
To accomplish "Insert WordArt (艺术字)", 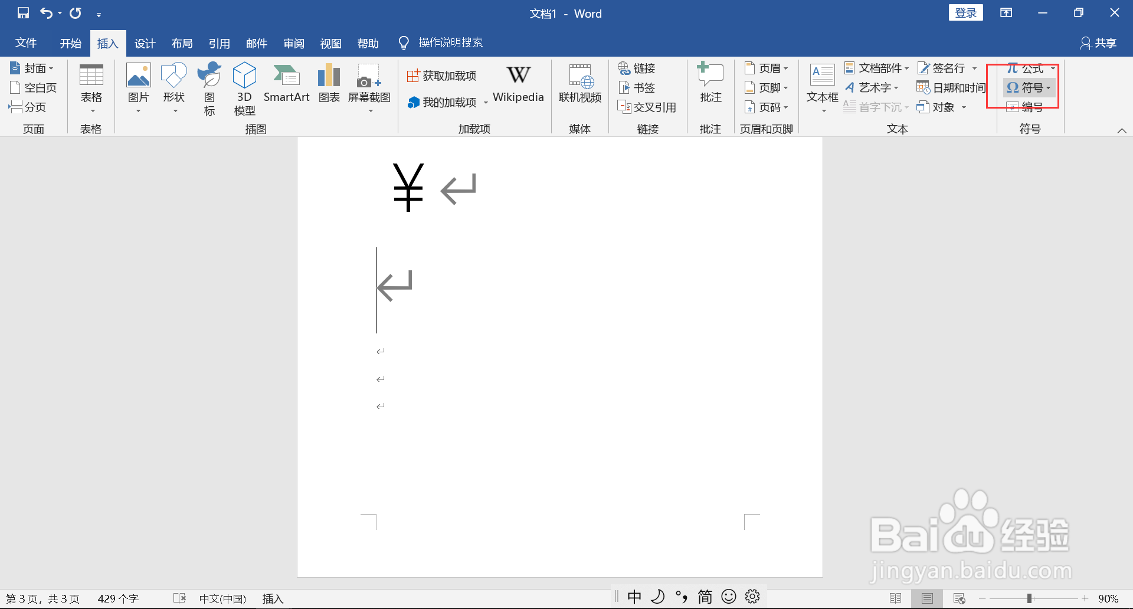I will 873,87.
